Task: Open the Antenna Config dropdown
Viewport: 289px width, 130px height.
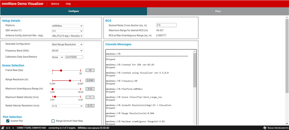Action: [68, 36]
